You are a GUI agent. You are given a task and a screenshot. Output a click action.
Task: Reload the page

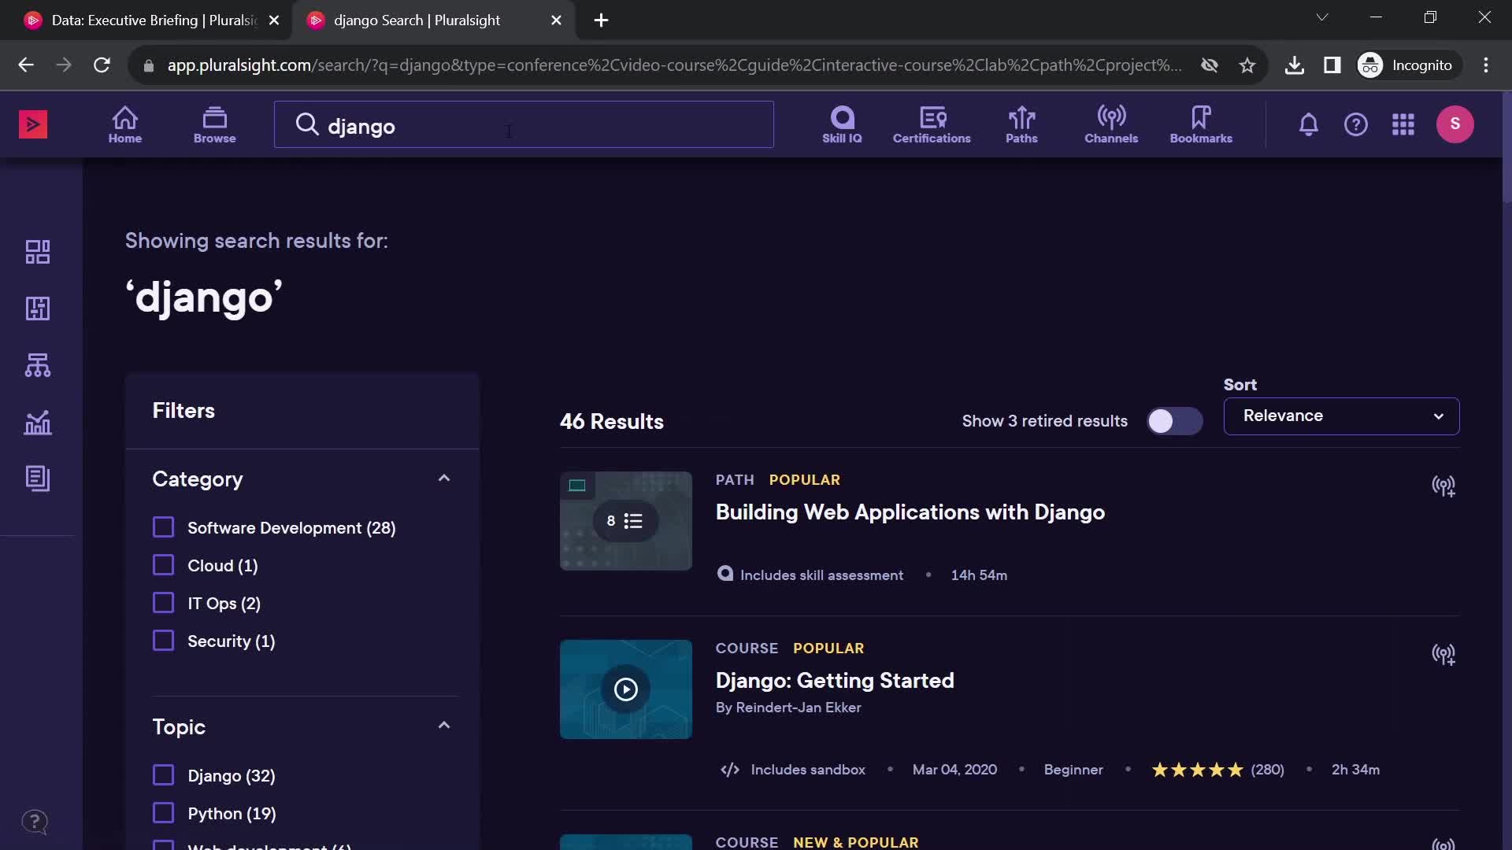(102, 65)
